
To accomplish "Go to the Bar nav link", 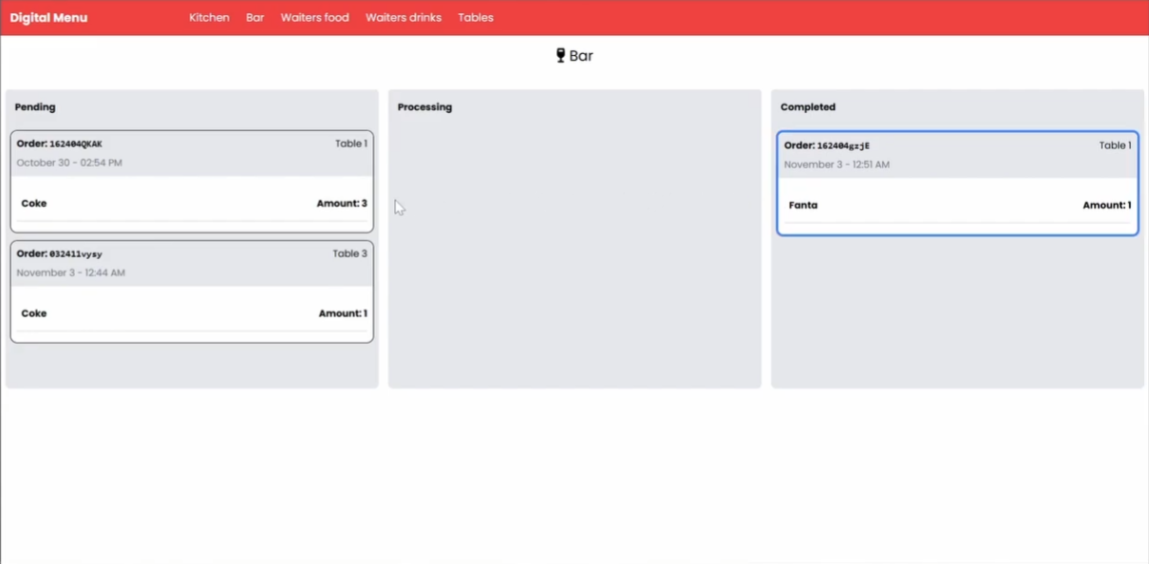I will [x=254, y=18].
